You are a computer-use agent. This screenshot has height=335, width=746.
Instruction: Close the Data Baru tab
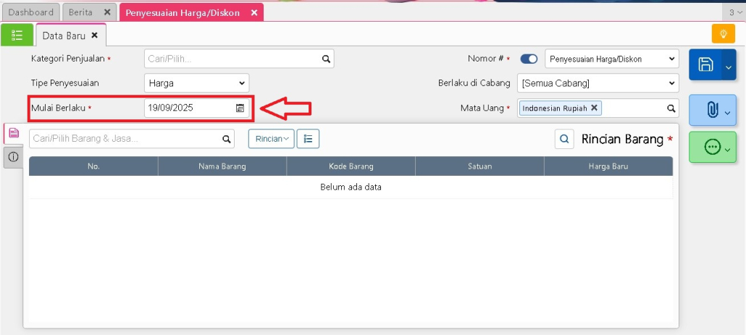pyautogui.click(x=94, y=35)
